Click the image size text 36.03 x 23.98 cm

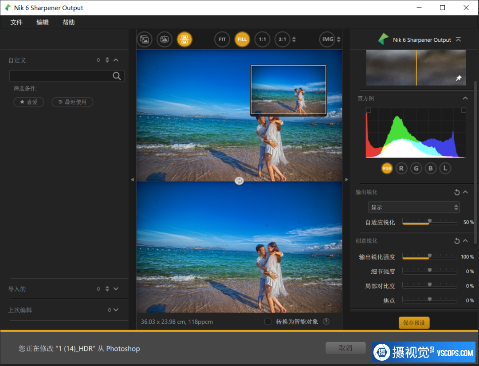coord(162,322)
